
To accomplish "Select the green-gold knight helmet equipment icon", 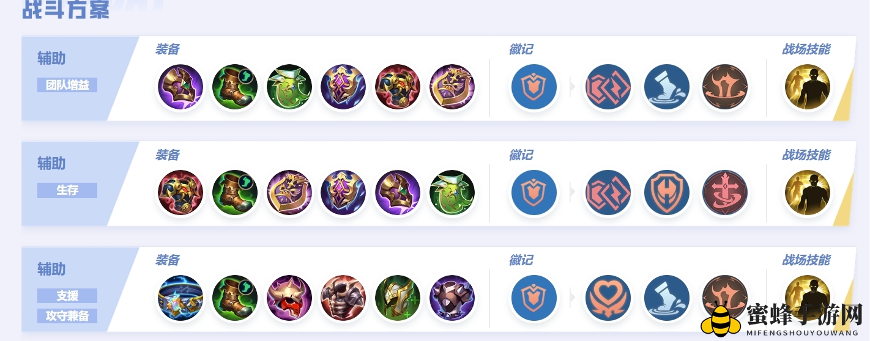I will (398, 298).
